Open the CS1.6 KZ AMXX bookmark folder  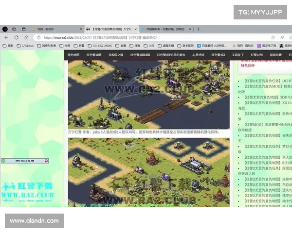(100, 46)
